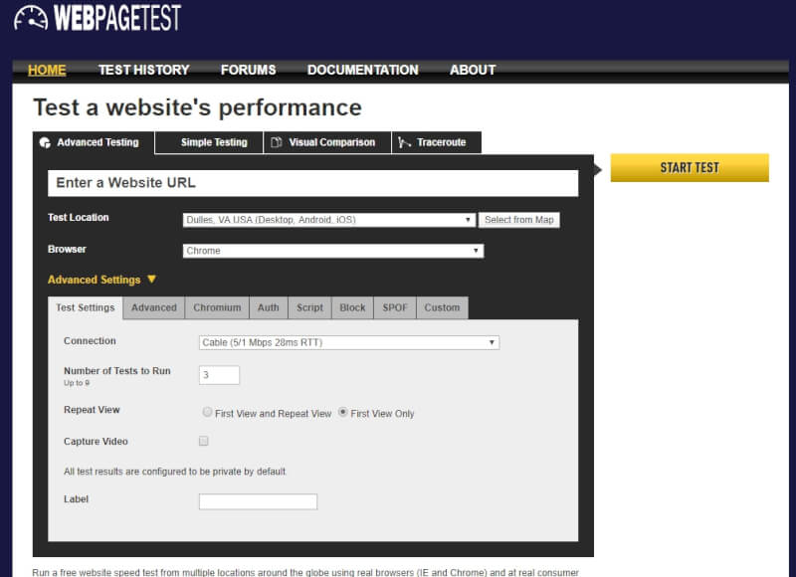
Task: Go to the FORUMS menu item
Action: tap(248, 70)
